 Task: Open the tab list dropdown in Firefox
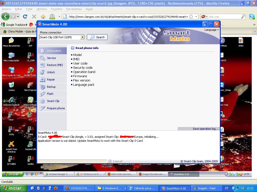tap(255, 31)
